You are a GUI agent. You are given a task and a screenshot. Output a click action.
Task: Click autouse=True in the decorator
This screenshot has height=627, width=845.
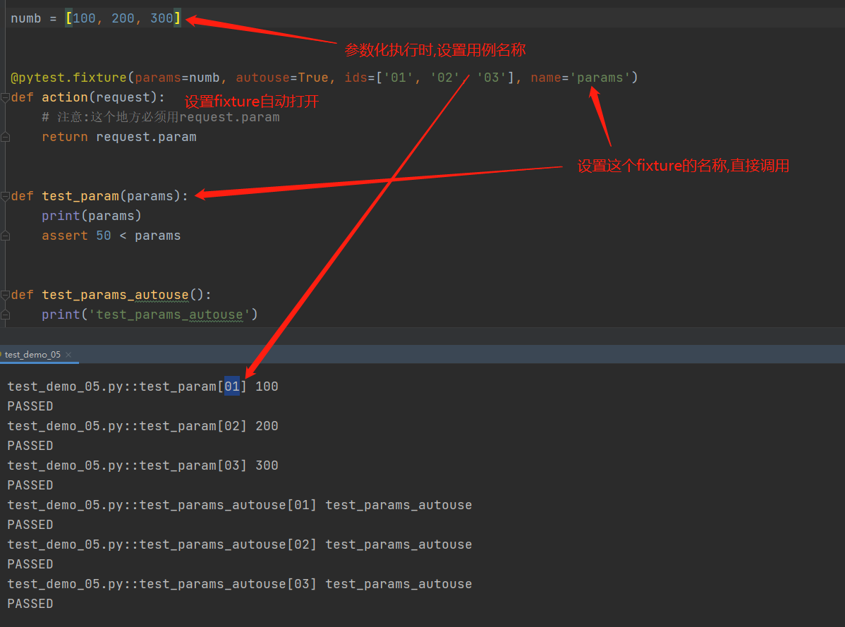coord(282,78)
